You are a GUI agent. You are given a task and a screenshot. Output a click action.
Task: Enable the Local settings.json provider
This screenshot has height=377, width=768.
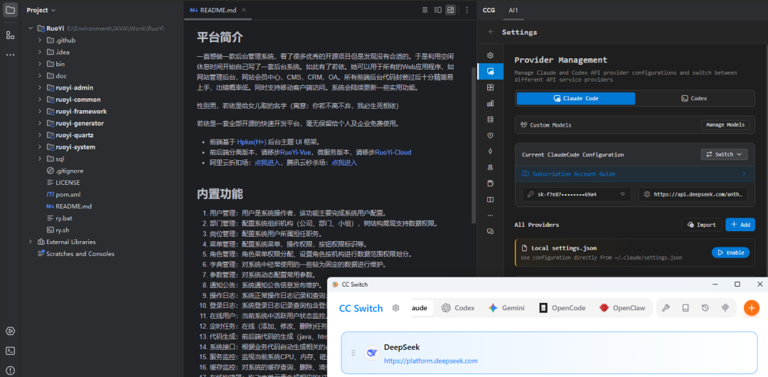(730, 253)
